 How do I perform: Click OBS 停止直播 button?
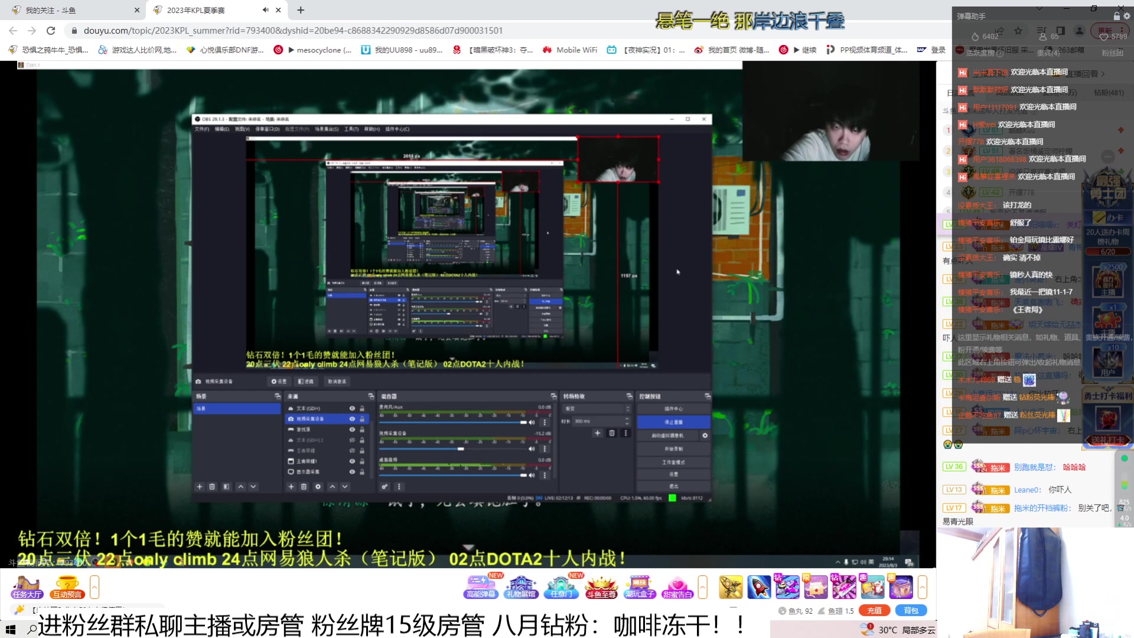point(673,422)
